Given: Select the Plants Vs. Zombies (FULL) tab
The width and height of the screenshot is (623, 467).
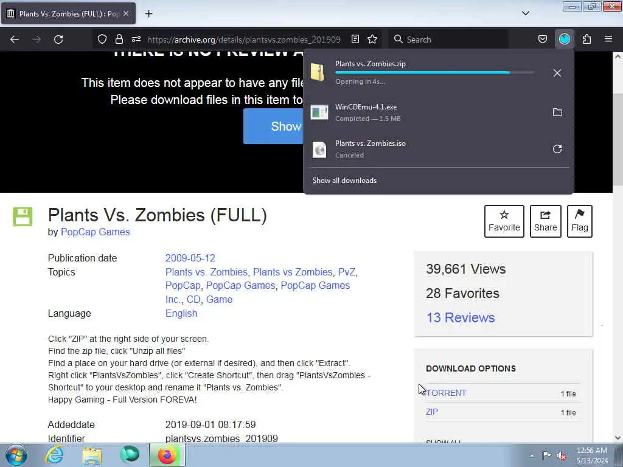Looking at the screenshot, I should (68, 13).
